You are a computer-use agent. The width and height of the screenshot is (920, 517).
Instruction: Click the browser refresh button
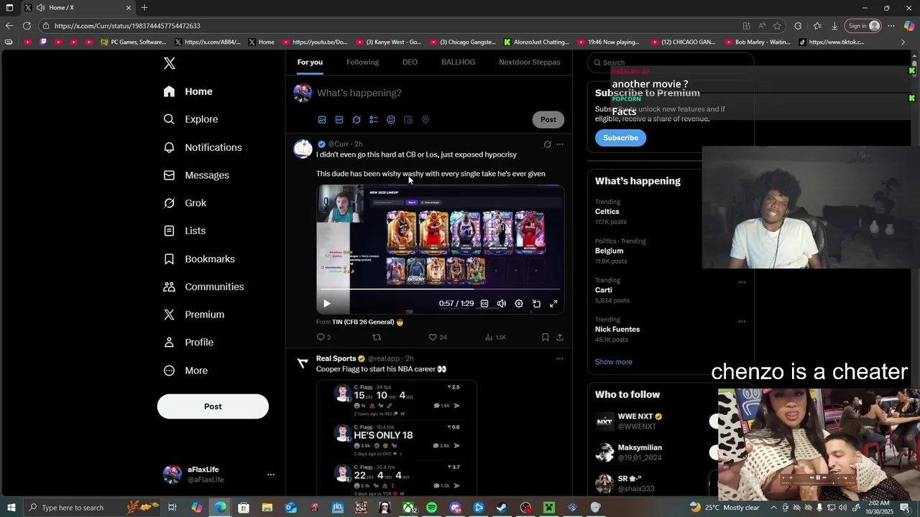pyautogui.click(x=27, y=26)
